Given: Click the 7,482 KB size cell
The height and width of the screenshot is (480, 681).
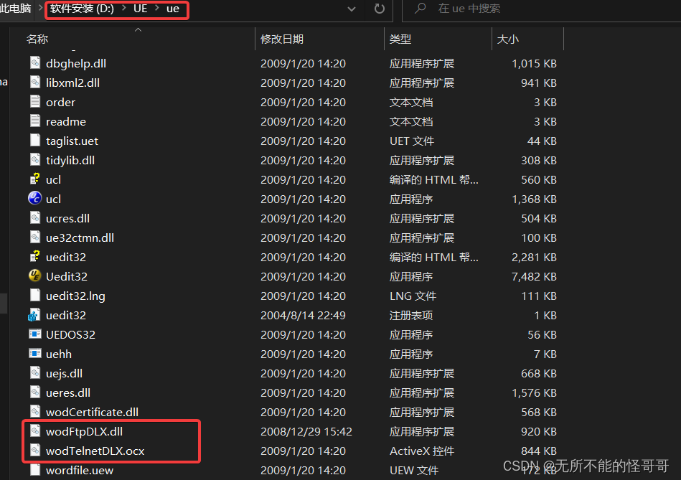Looking at the screenshot, I should (534, 276).
